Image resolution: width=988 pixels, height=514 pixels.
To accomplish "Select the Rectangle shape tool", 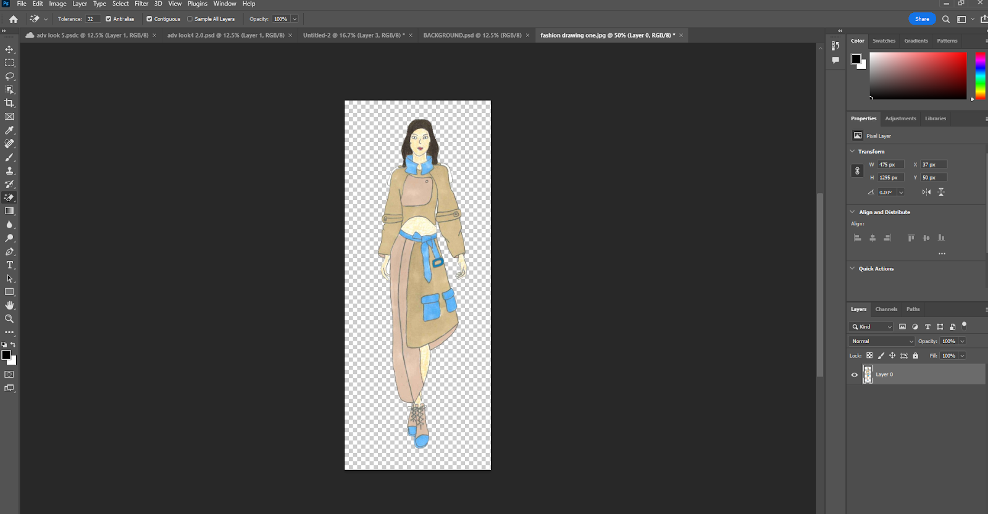I will click(9, 292).
